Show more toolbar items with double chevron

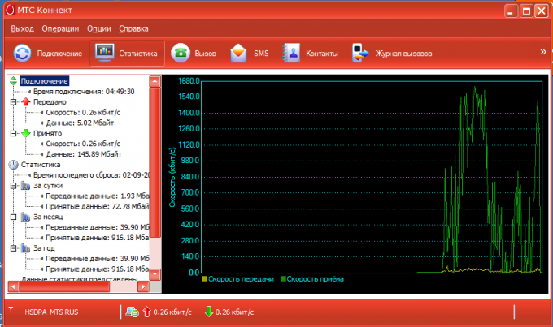(x=543, y=52)
